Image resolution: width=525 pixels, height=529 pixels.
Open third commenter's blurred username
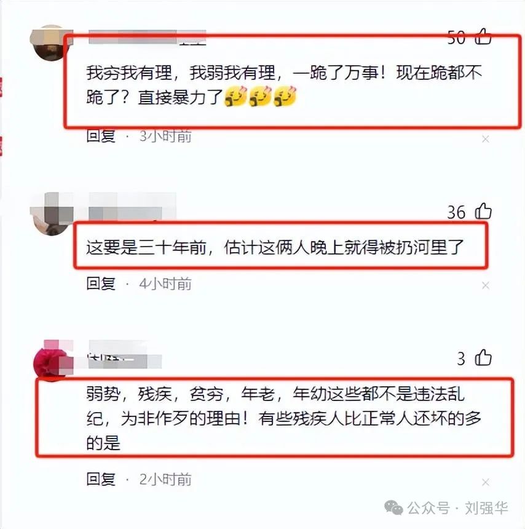click(125, 354)
